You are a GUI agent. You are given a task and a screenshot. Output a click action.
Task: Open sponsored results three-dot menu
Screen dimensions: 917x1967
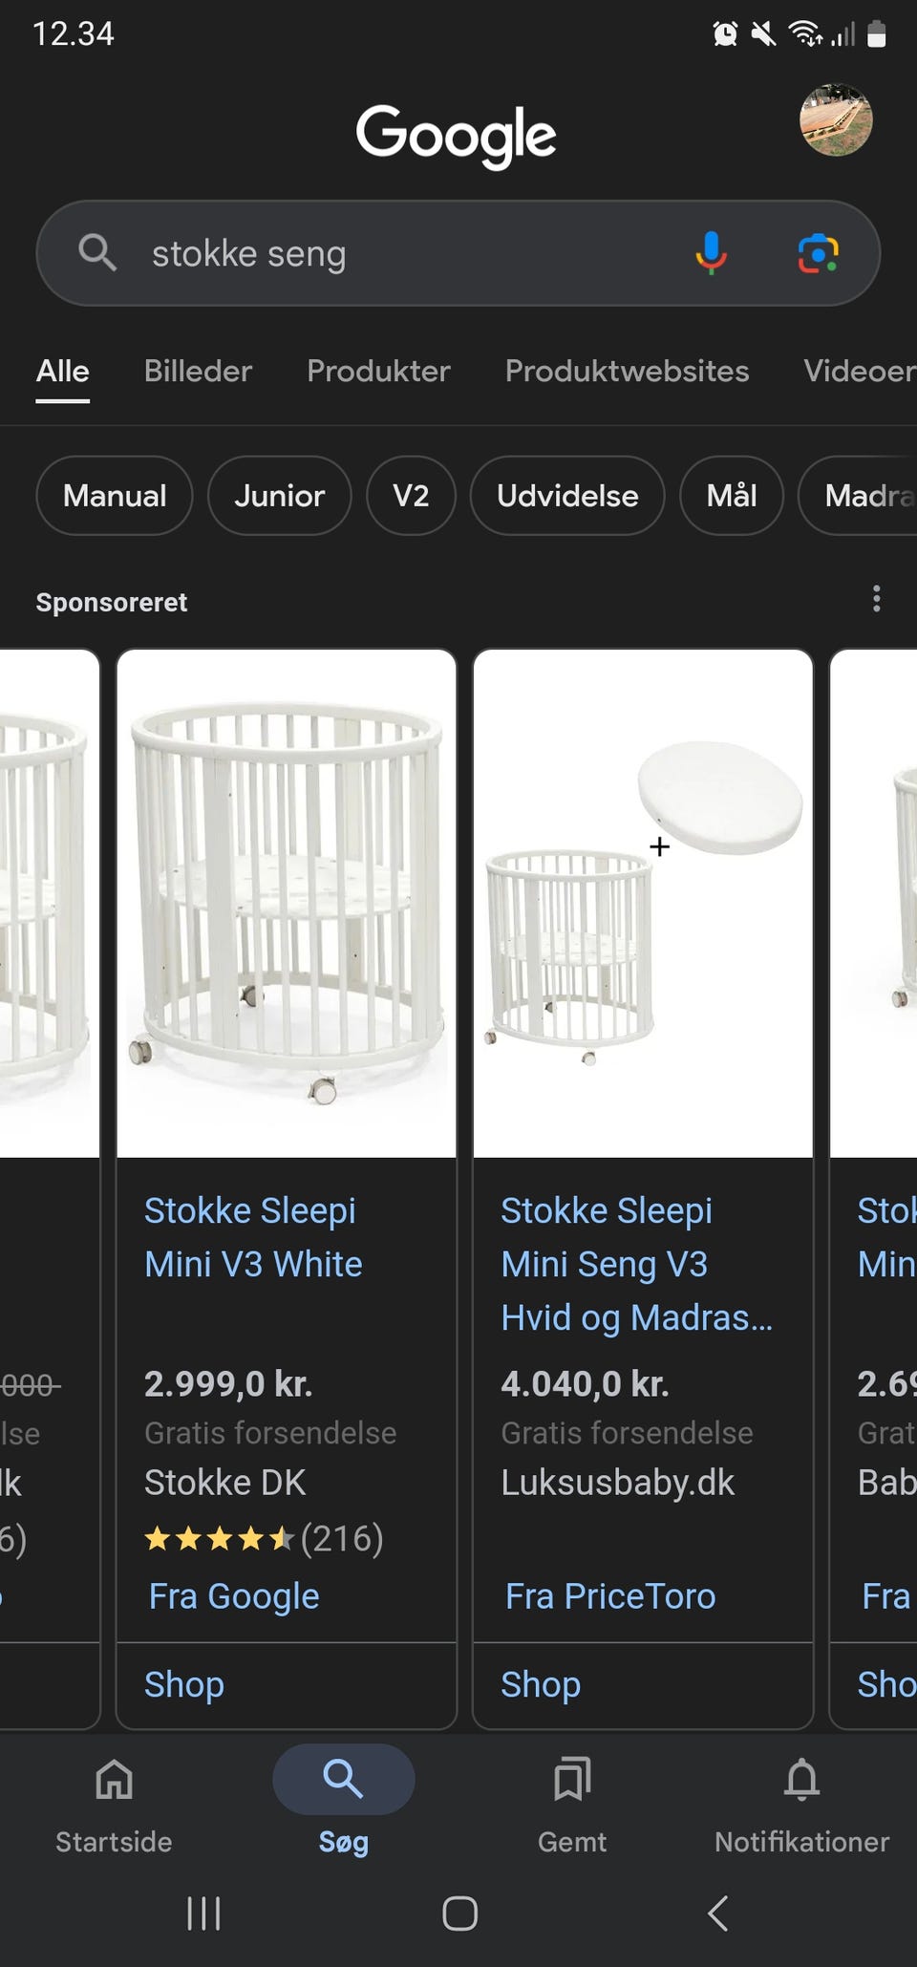(x=876, y=600)
